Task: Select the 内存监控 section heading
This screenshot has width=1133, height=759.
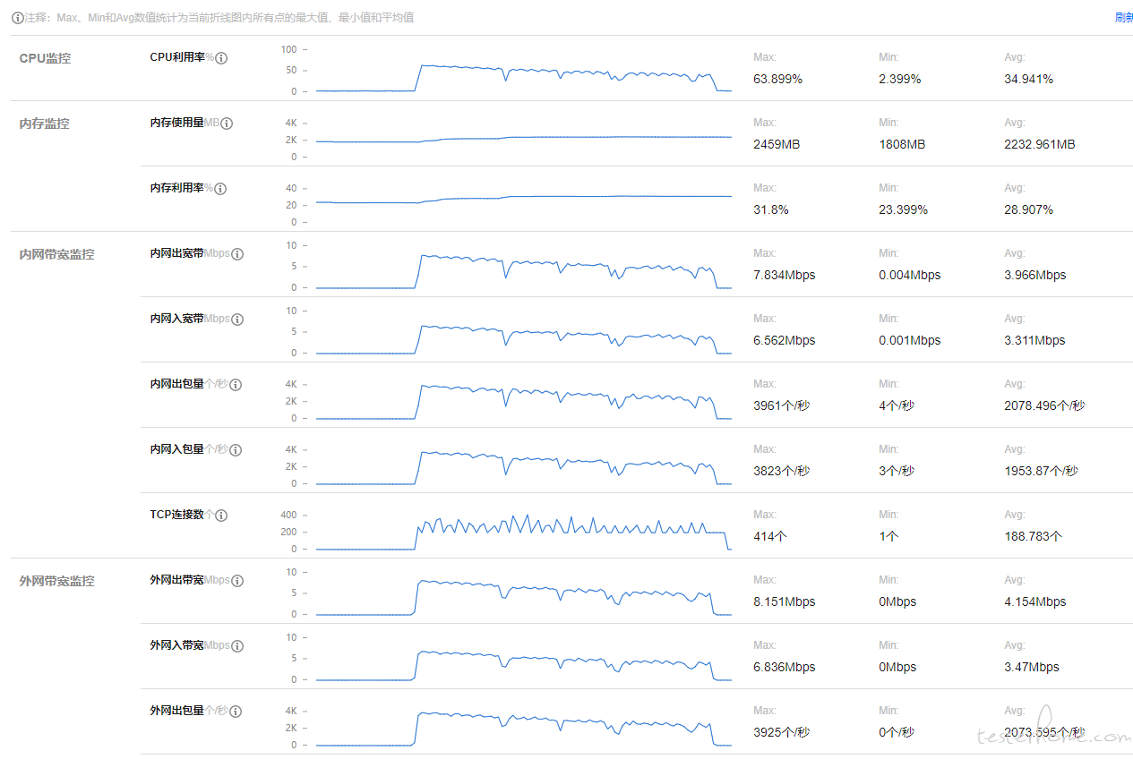Action: point(45,124)
